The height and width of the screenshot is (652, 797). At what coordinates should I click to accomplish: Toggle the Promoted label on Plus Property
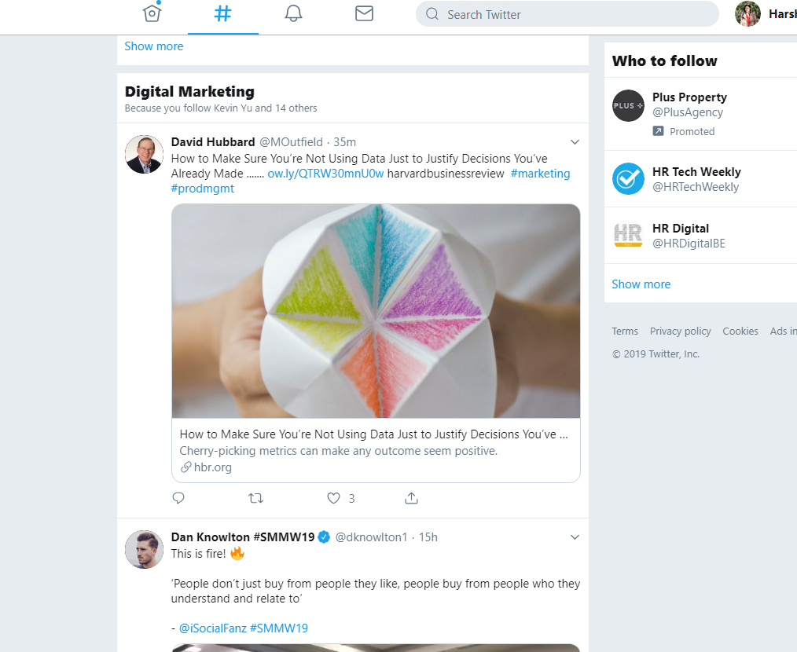[x=683, y=131]
